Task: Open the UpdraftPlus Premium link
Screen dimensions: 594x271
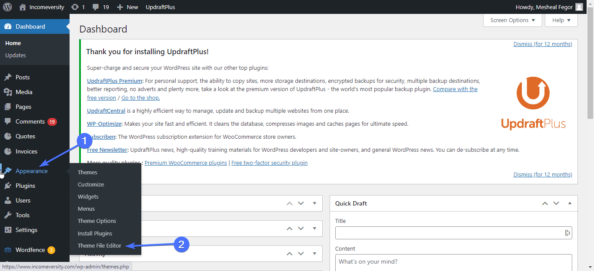Action: 115,81
